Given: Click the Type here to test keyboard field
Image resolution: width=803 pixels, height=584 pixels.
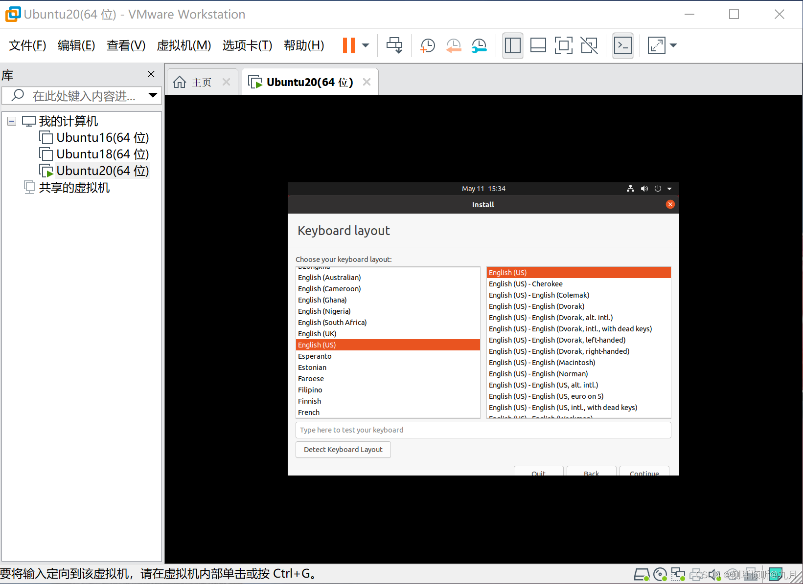Looking at the screenshot, I should coord(483,430).
